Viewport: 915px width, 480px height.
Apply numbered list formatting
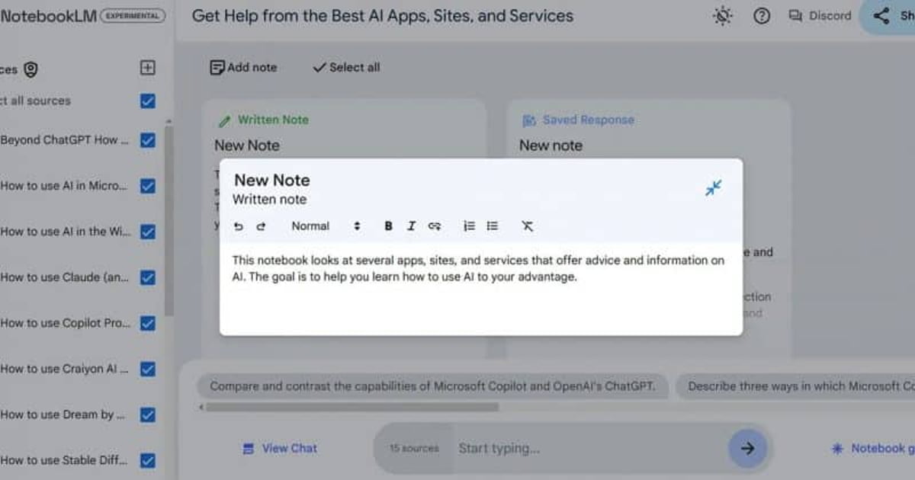(469, 226)
